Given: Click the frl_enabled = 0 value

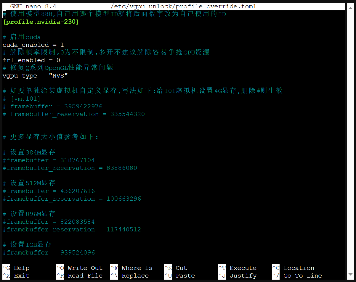Looking at the screenshot, I should coord(58,60).
